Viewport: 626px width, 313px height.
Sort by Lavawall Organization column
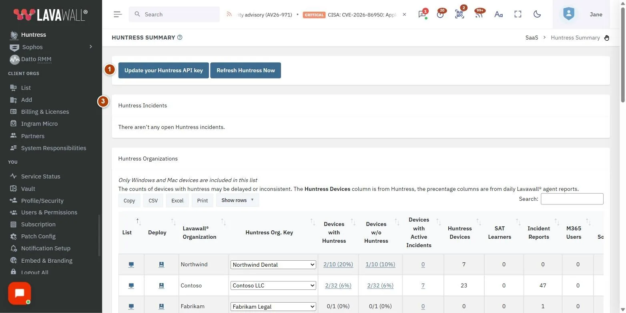[204, 233]
